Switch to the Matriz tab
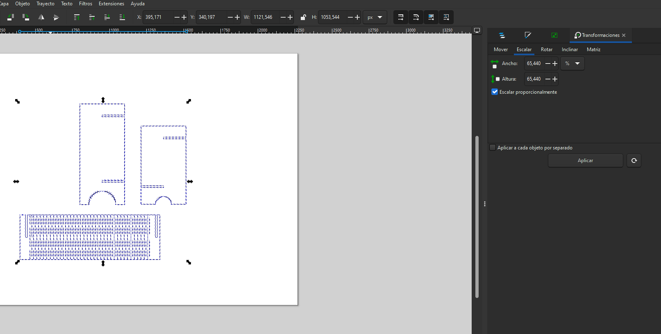The image size is (661, 334). tap(593, 50)
